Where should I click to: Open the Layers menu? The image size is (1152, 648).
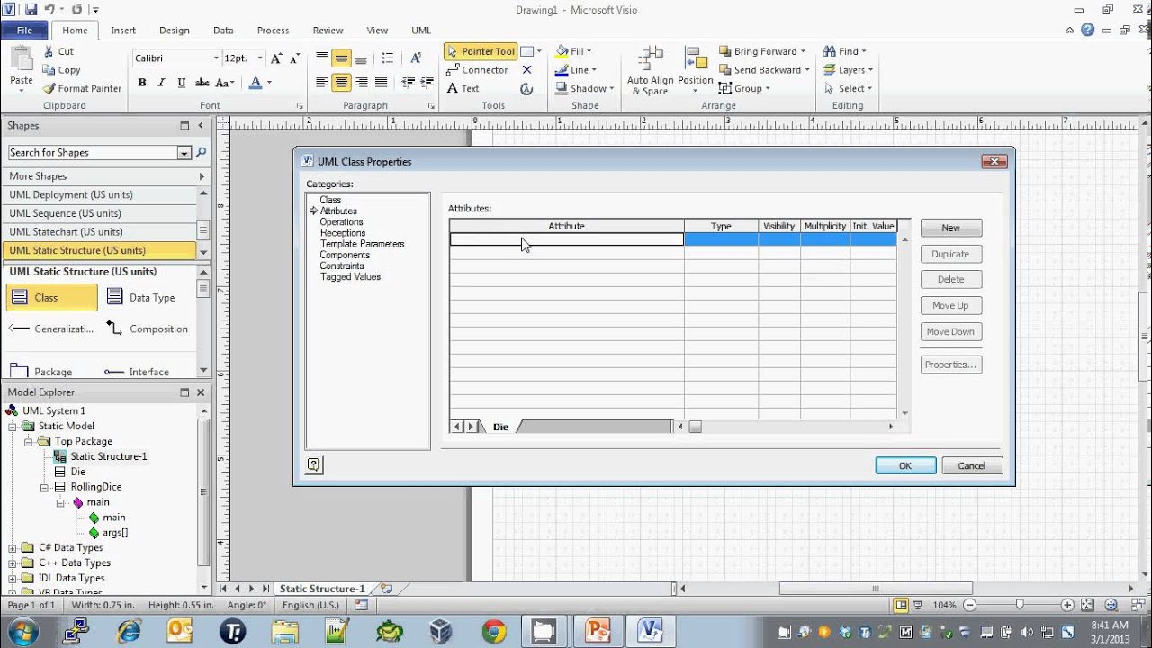click(x=848, y=70)
